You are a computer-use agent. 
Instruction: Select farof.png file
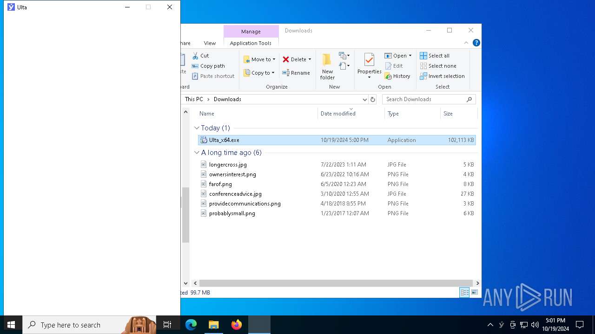[x=337, y=184]
